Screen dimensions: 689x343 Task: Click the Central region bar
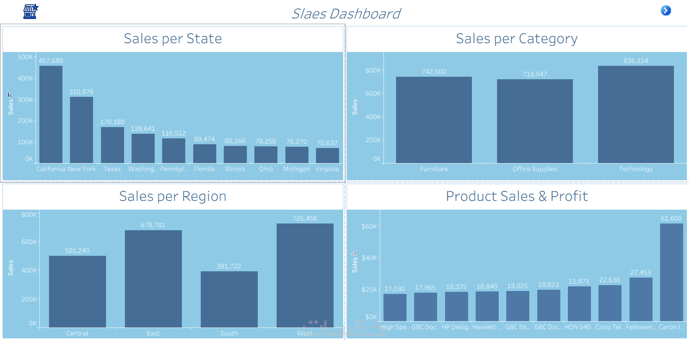[77, 291]
